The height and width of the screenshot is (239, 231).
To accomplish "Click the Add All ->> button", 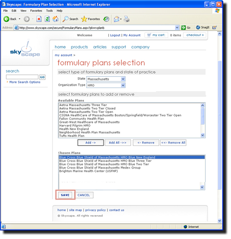I will pyautogui.click(x=118, y=143).
